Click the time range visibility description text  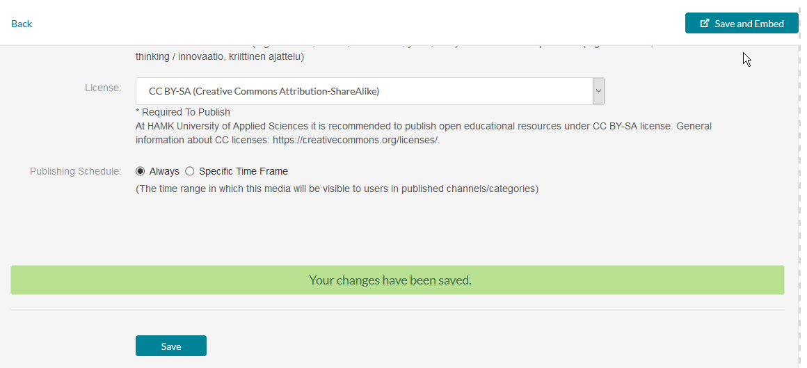tap(337, 189)
